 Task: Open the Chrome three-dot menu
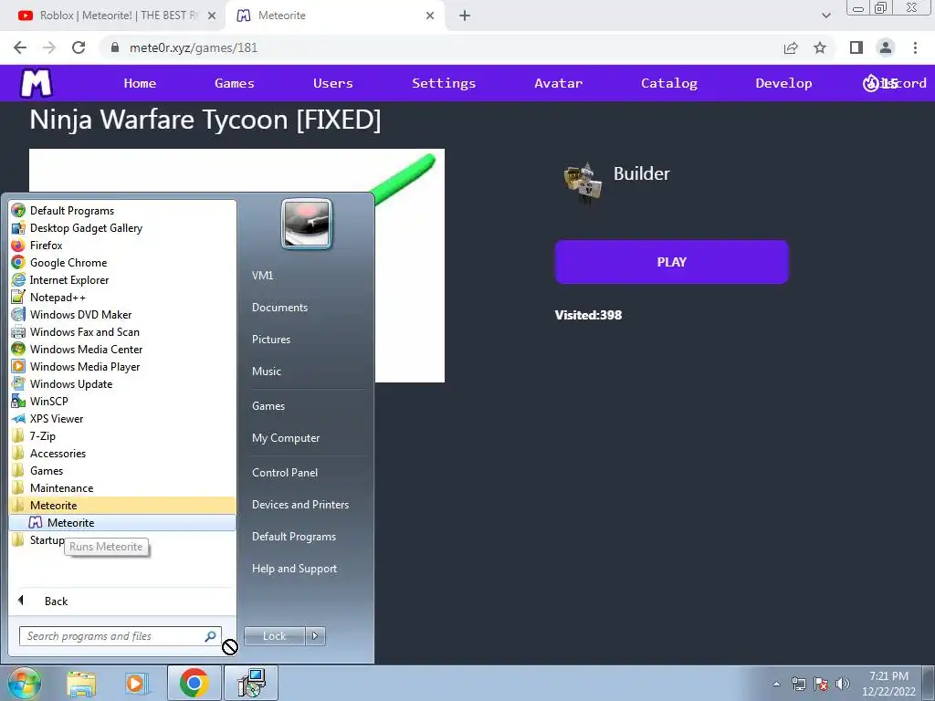pyautogui.click(x=915, y=47)
